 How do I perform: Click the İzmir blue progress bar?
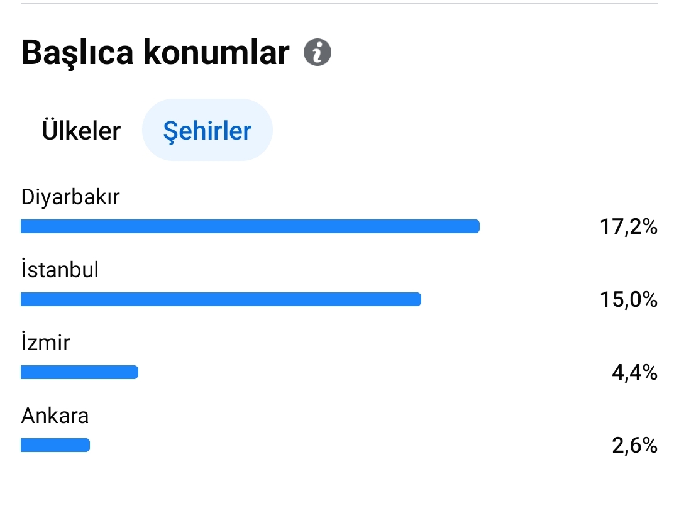click(80, 372)
